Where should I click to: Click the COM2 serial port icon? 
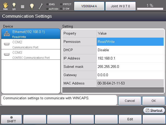(x=7, y=44)
